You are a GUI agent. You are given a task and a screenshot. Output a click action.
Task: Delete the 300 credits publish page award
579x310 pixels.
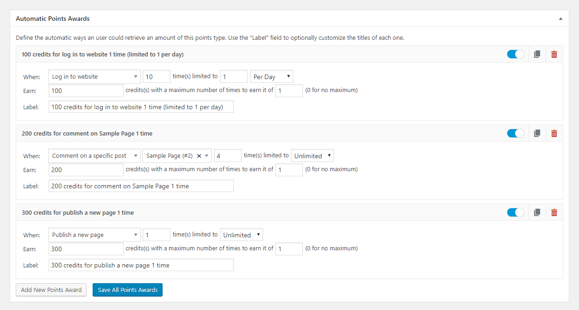(x=554, y=212)
